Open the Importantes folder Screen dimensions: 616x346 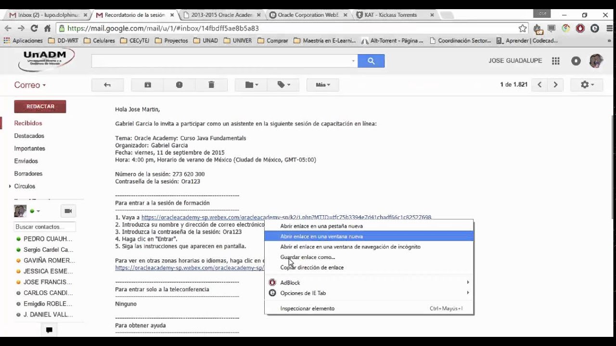[29, 148]
